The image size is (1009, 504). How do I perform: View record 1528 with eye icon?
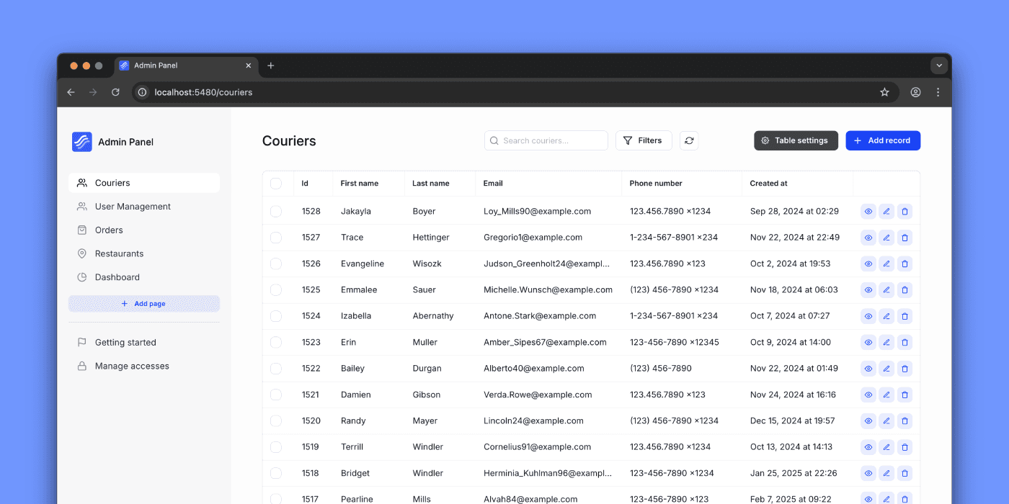click(x=868, y=212)
